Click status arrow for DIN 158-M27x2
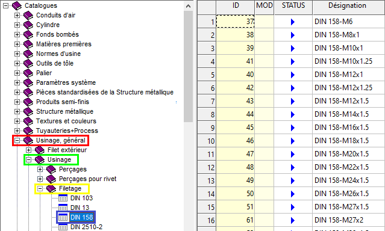This screenshot has height=231, width=385. [293, 220]
